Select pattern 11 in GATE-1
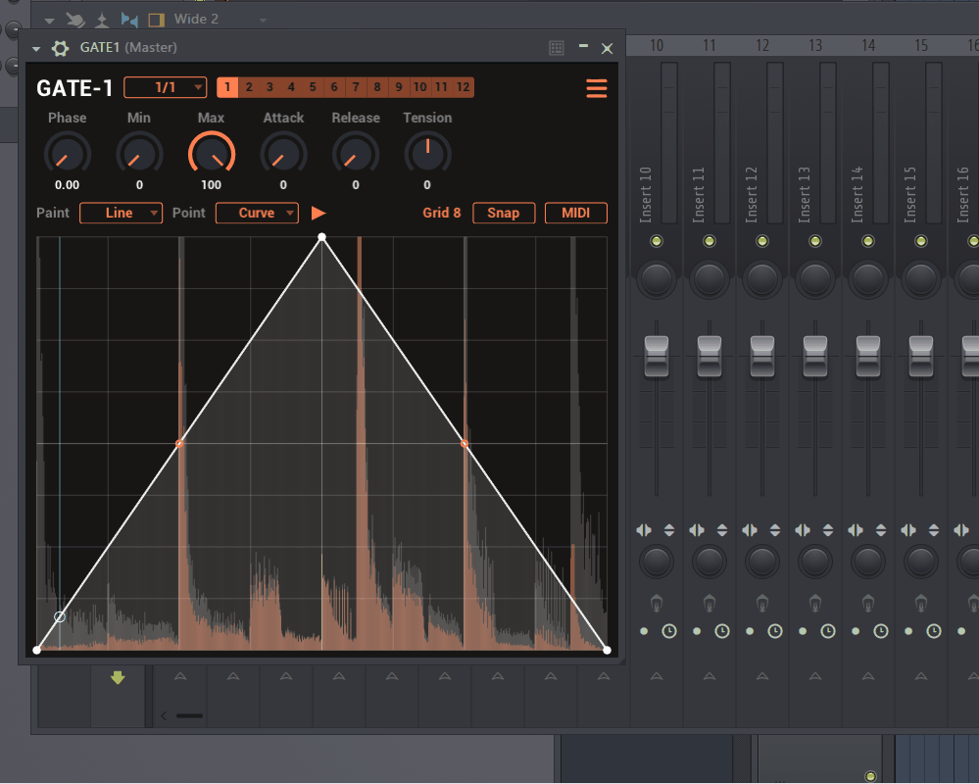The image size is (979, 784). point(441,87)
